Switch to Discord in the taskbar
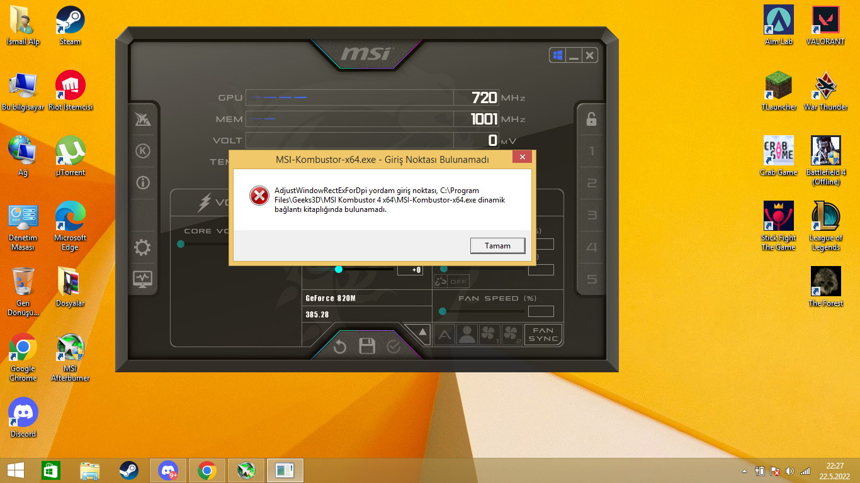The image size is (860, 483). (x=168, y=470)
